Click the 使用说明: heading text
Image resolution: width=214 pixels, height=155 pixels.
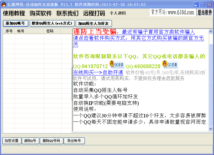85,109
